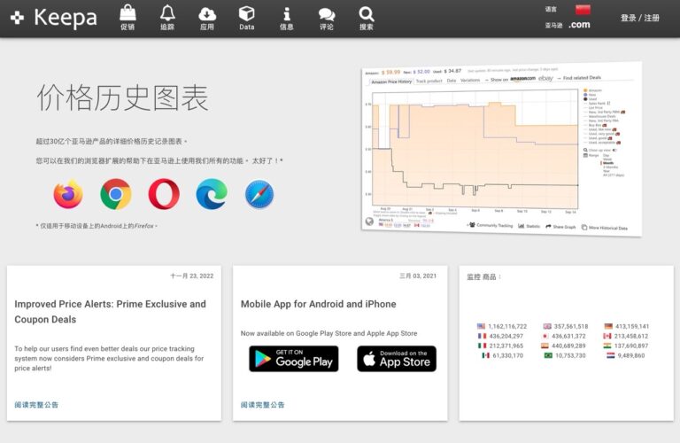Image resolution: width=680 pixels, height=443 pixels.
Task: Click date 十一月 23, 2022
Action: [x=191, y=276]
